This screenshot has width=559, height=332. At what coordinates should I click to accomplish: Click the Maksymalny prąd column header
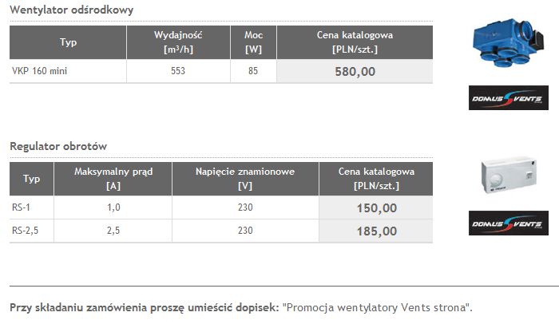coord(113,179)
